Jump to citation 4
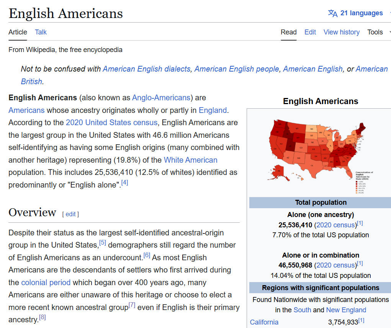 point(125,183)
